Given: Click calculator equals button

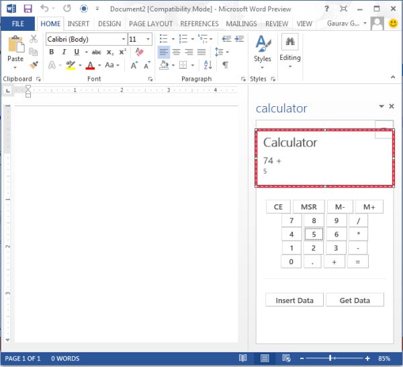Looking at the screenshot, I should [357, 262].
